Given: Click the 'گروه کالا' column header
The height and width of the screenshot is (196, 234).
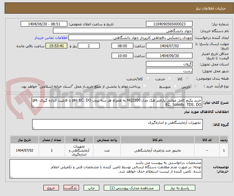Looking at the screenshot, I should [x=79, y=140].
